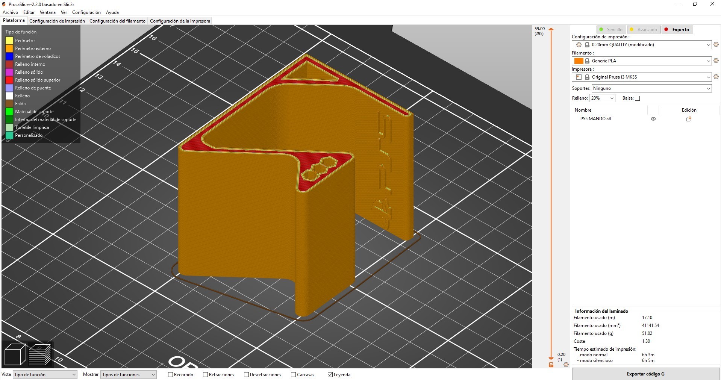This screenshot has height=380, width=721.
Task: Close the PrusaSlicer window
Action: coord(712,4)
